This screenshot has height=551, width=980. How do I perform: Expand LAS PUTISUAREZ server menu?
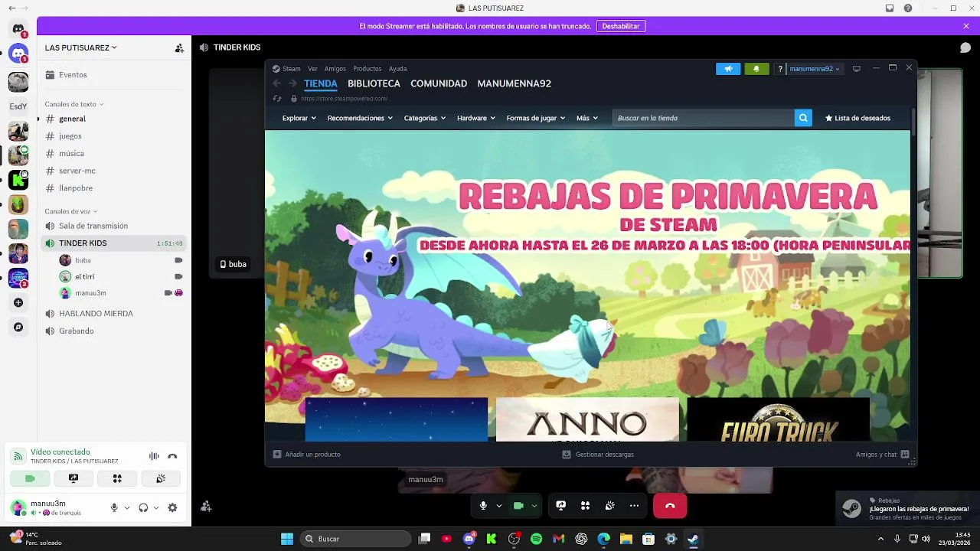[x=80, y=47]
